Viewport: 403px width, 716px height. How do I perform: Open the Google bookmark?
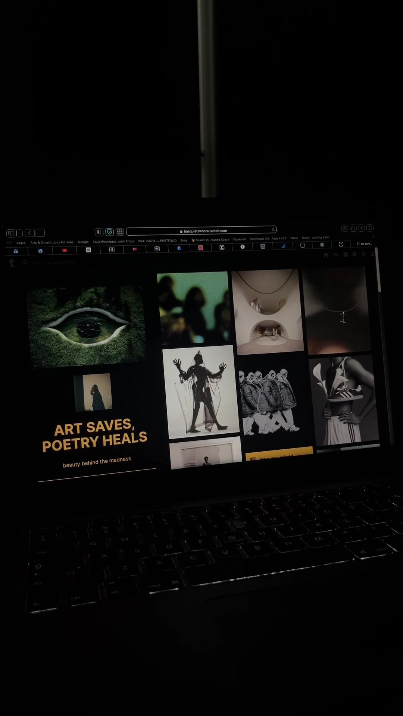pyautogui.click(x=83, y=242)
